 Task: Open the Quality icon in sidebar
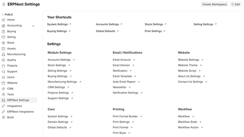(x=4, y=60)
